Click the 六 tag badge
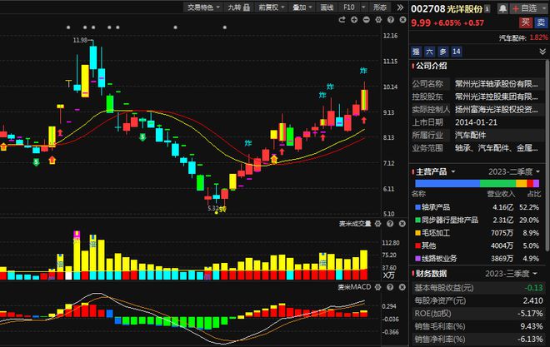The height and width of the screenshot is (347, 550). (x=429, y=52)
